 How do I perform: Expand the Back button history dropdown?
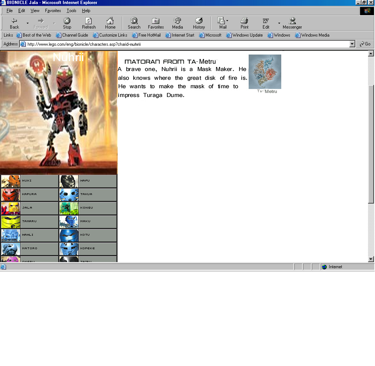[x=27, y=23]
